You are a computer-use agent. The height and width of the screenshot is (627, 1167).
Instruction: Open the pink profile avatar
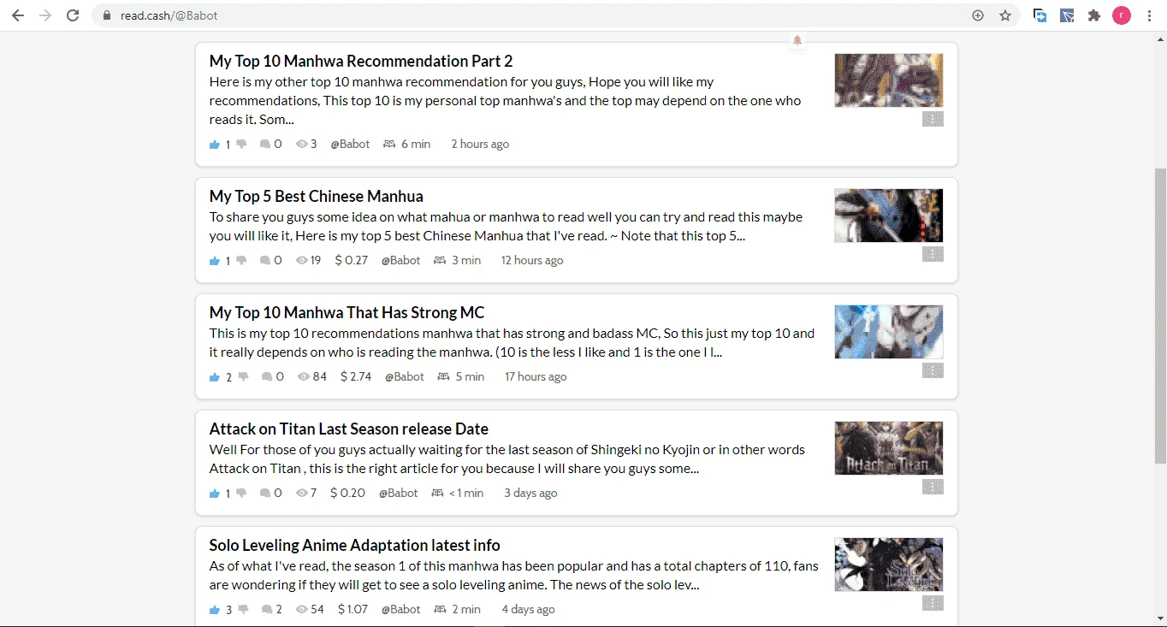click(x=1122, y=15)
